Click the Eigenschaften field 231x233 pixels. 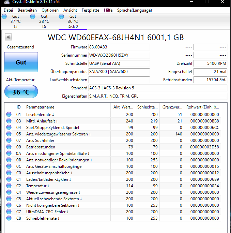point(158,96)
